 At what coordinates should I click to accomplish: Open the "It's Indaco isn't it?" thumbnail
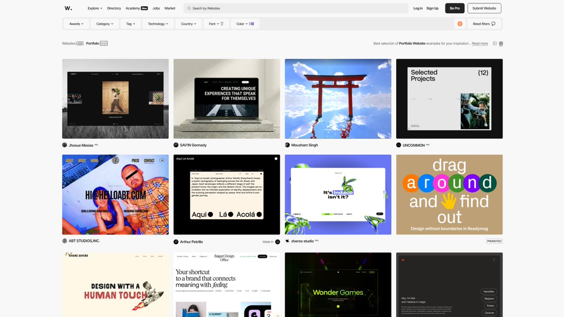click(338, 194)
